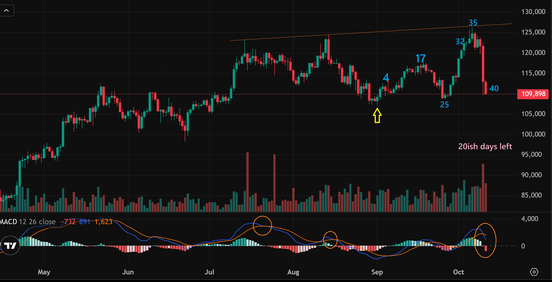552x282 pixels.
Task: Click the Jul label on time axis
Action: 210,272
